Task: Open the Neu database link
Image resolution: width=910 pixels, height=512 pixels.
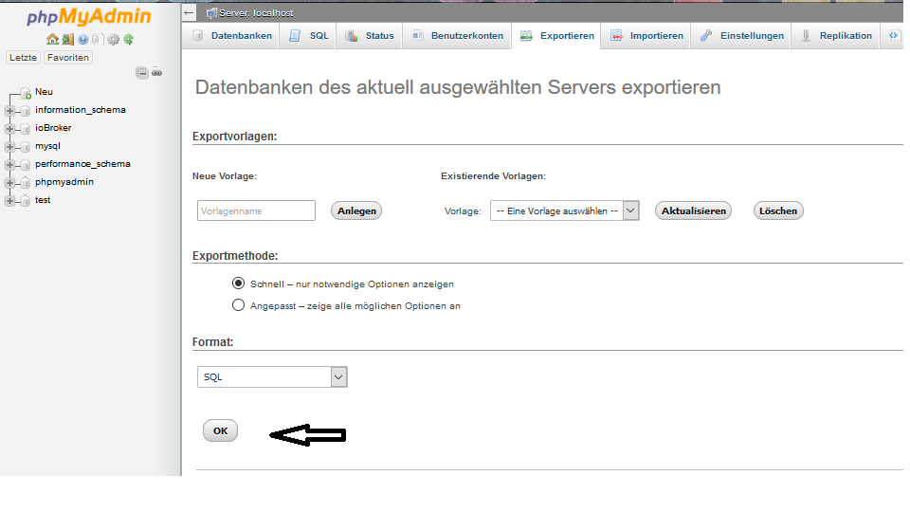Action: 44,92
